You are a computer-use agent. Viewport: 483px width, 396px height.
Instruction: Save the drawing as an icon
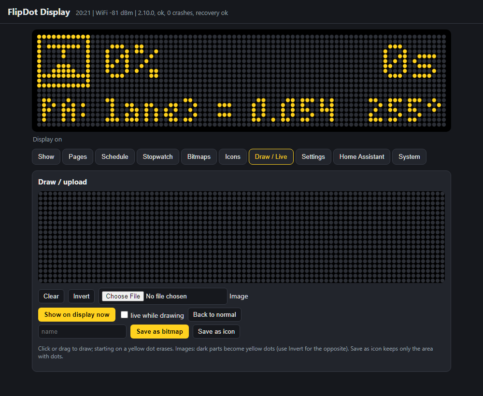point(216,332)
